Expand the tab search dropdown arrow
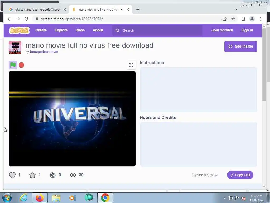The image size is (270, 203). coord(236,10)
